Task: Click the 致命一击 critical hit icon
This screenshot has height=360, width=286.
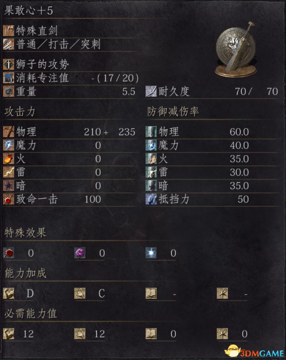Action: pos(9,199)
